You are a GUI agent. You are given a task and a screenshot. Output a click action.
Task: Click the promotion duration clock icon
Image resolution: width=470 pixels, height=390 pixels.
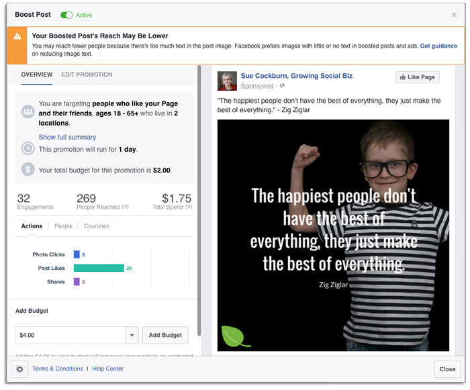click(x=28, y=148)
